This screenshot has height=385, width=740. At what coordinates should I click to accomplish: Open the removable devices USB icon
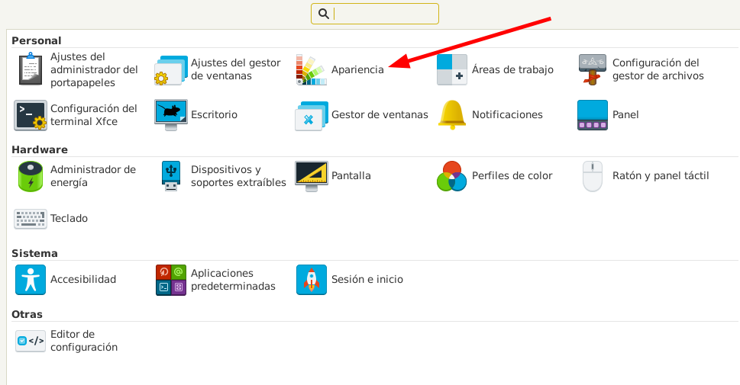pos(170,176)
